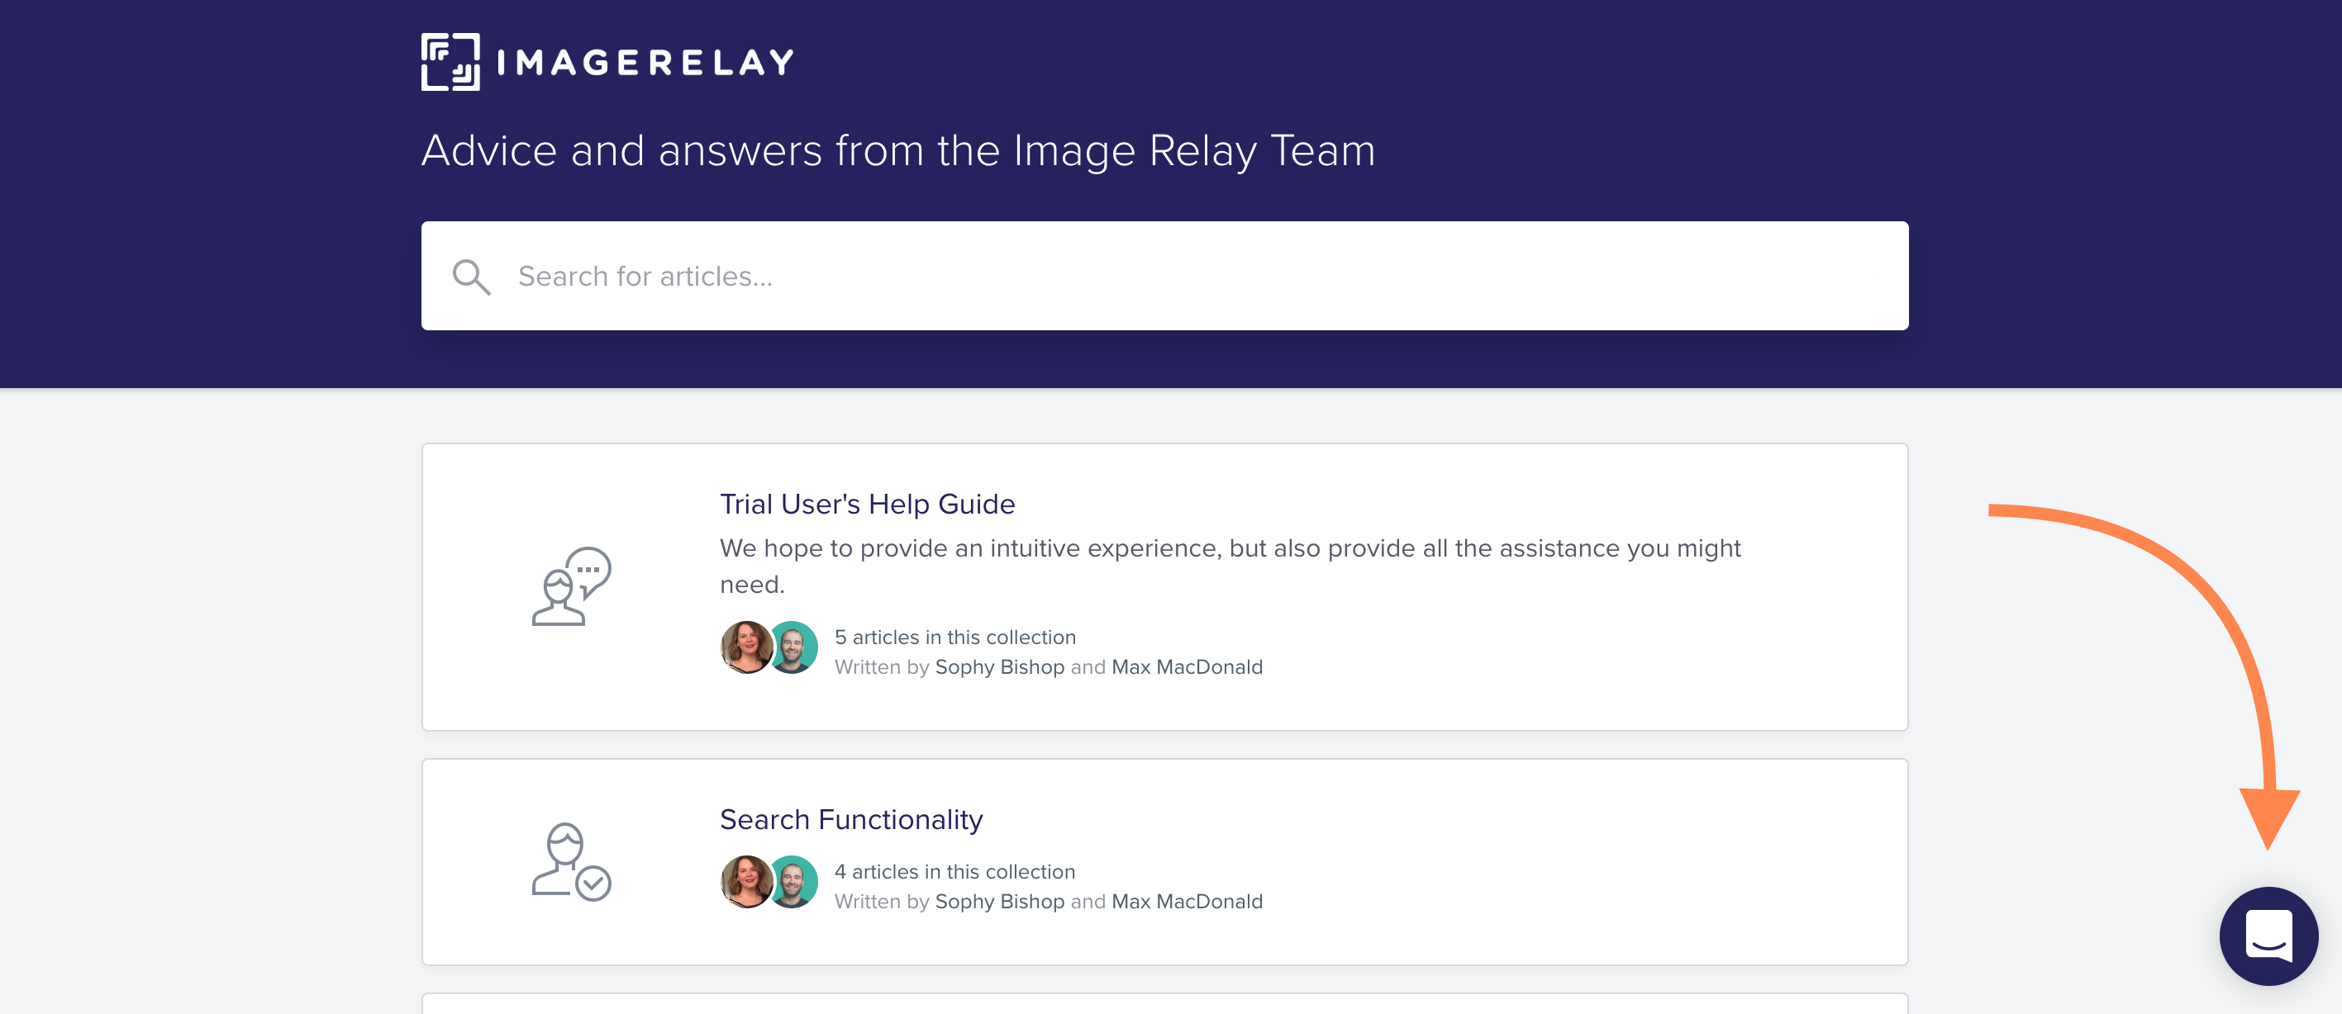The image size is (2342, 1014).
Task: Click Max MacDonald's avatar in Trial Guide
Action: [x=793, y=647]
